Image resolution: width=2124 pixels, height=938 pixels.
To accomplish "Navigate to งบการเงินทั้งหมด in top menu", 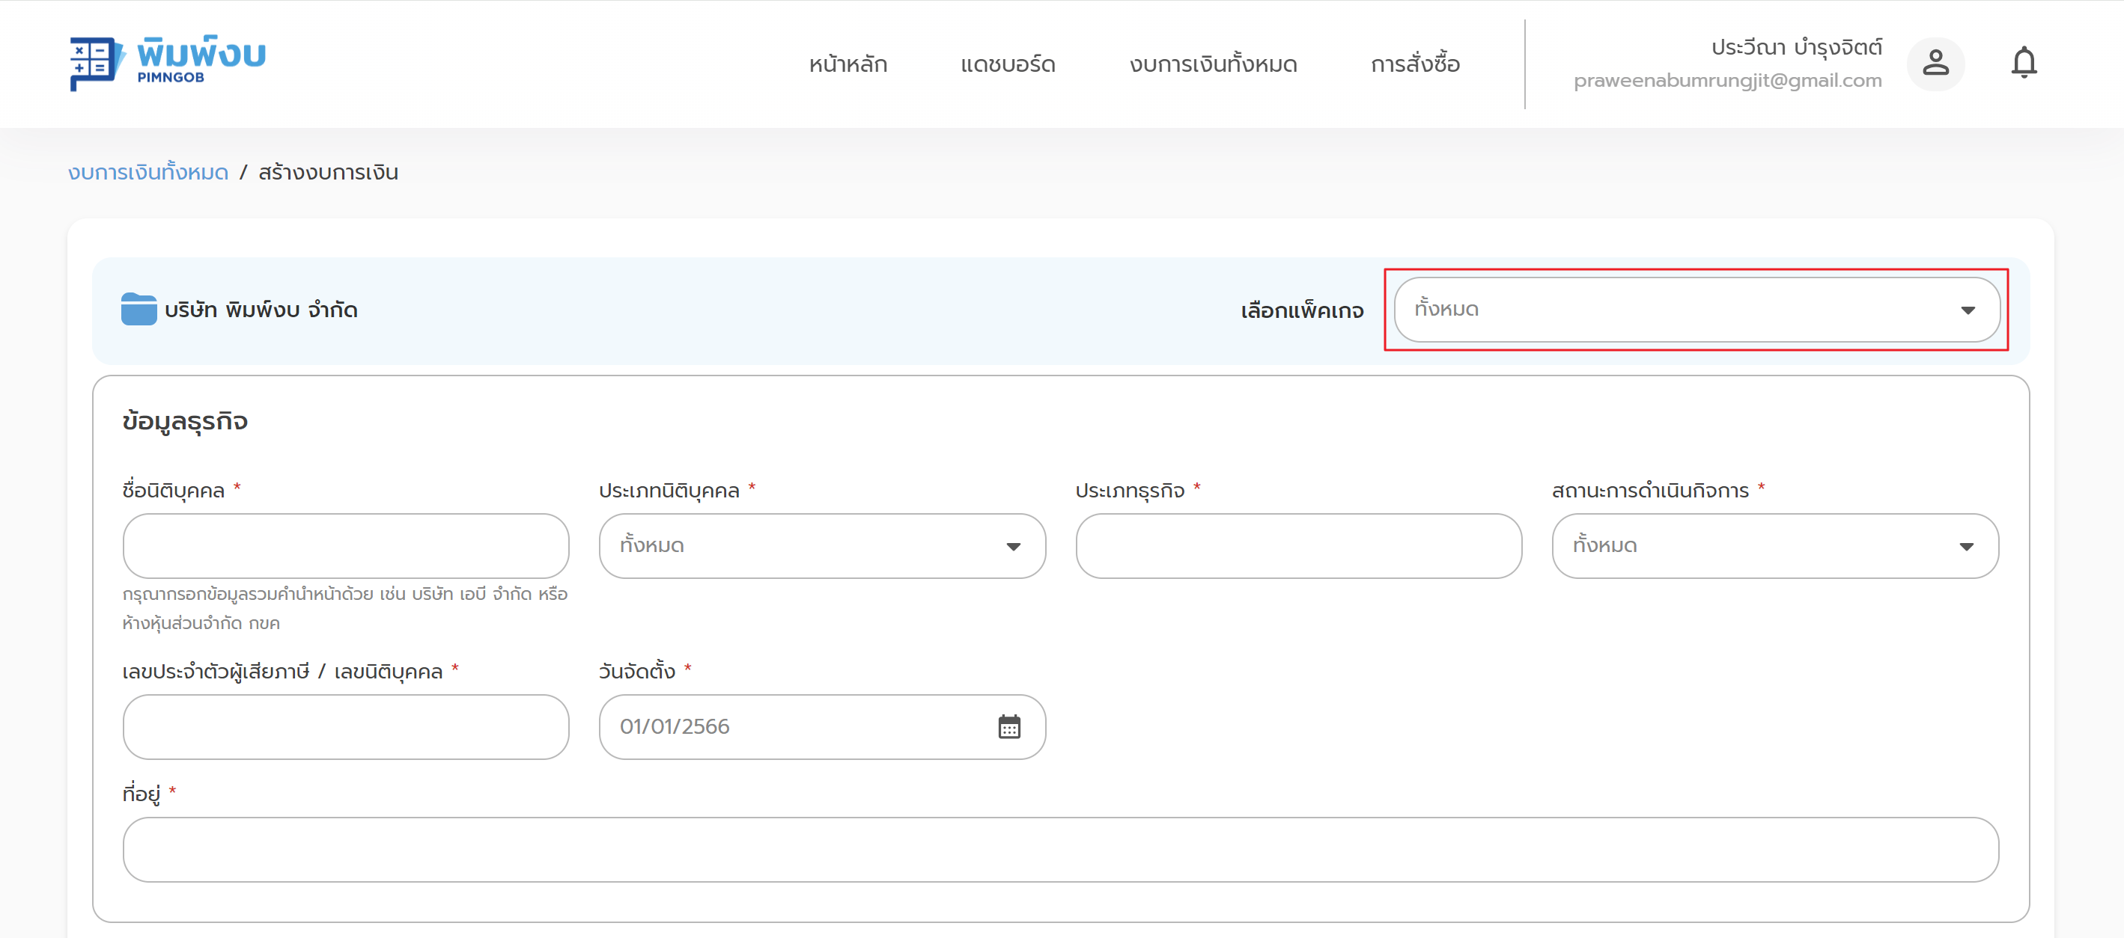I will coord(1212,64).
